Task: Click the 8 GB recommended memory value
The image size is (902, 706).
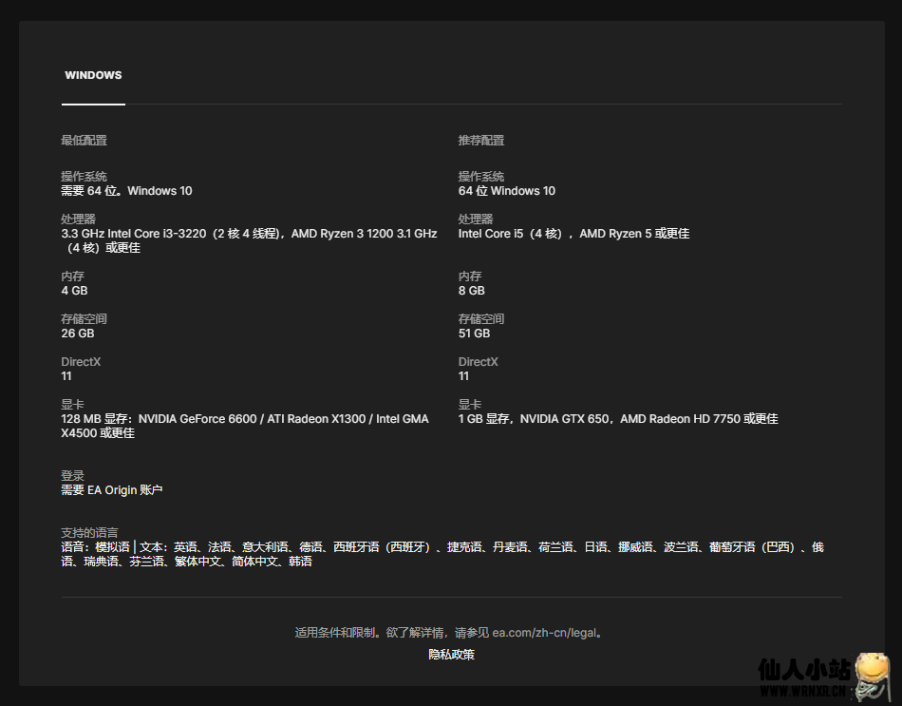Action: (471, 291)
